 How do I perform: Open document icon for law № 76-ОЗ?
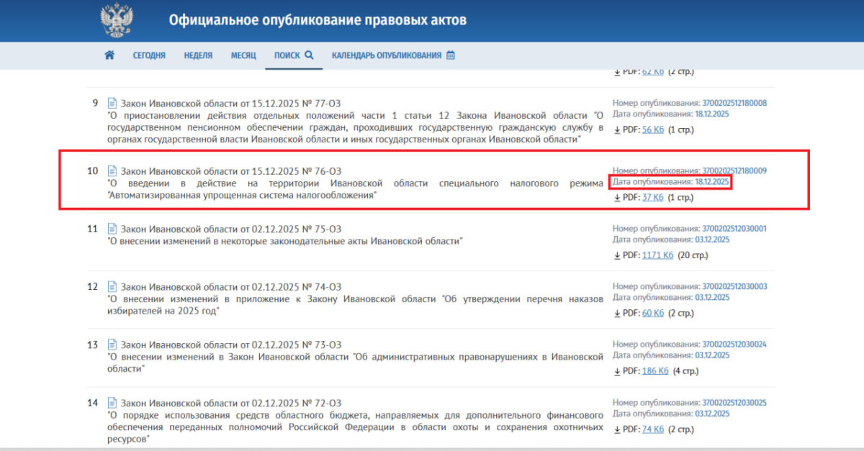point(112,171)
